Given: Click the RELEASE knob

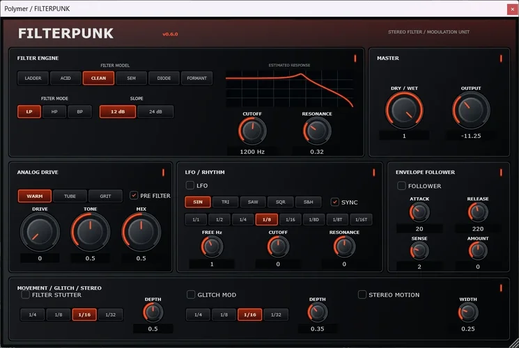Looking at the screenshot, I should point(478,212).
